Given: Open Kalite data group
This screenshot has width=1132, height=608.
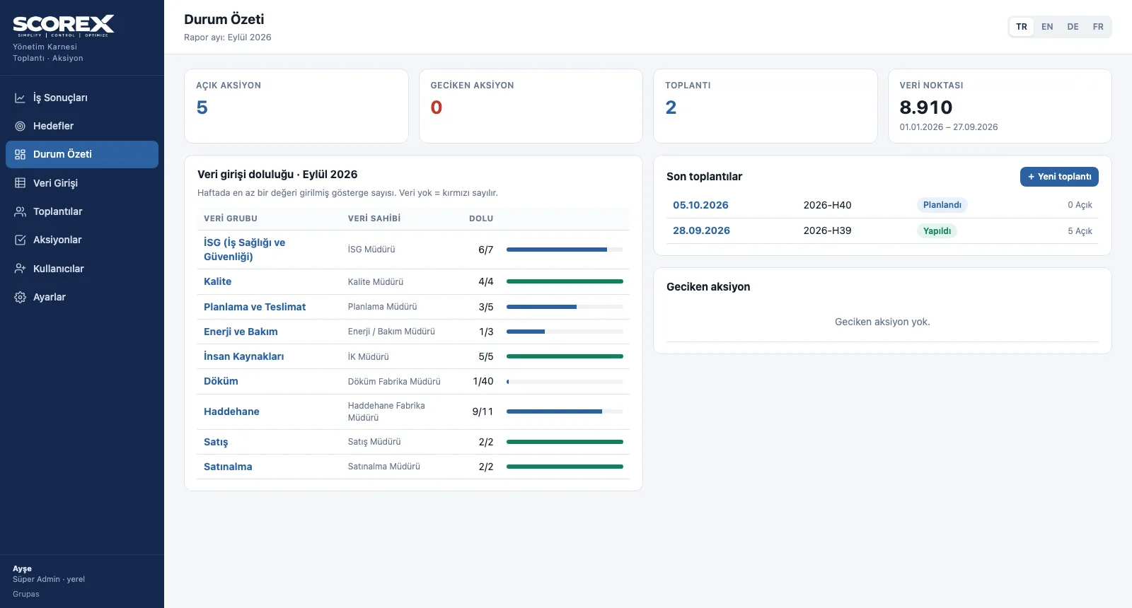Looking at the screenshot, I should pyautogui.click(x=217, y=281).
